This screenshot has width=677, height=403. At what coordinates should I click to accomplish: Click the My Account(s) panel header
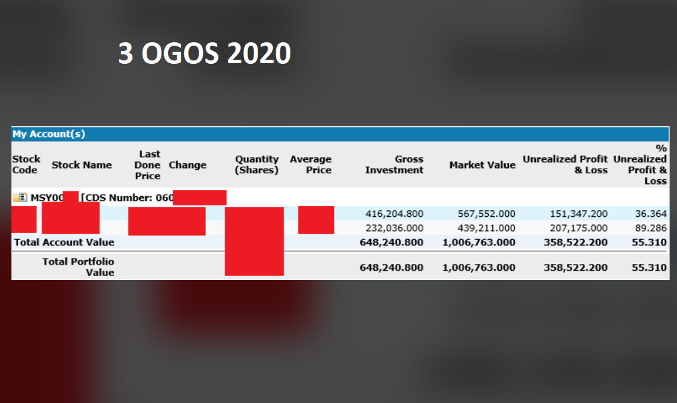click(49, 134)
